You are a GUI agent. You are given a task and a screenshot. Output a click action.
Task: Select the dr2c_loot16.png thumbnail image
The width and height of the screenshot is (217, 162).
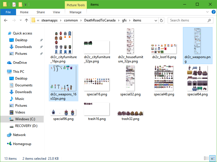point(164,49)
